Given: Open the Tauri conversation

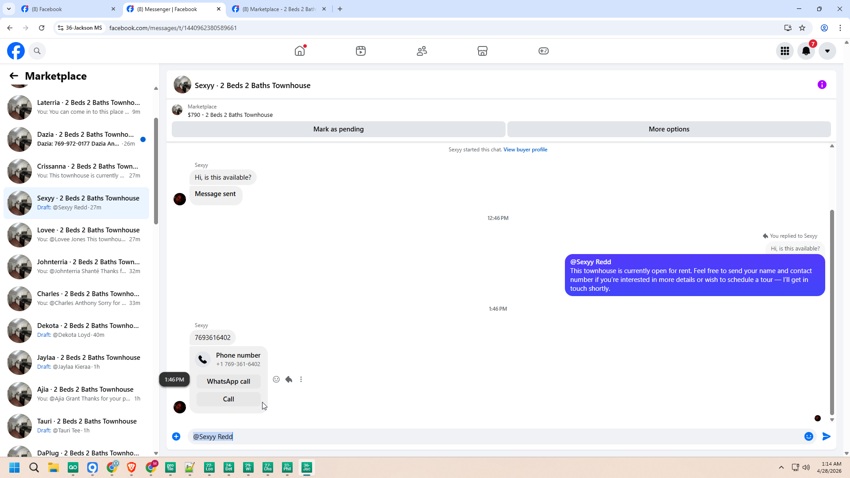Looking at the screenshot, I should click(x=76, y=426).
